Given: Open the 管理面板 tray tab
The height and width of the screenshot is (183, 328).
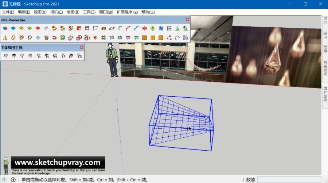Looking at the screenshot, I should [x=325, y=68].
